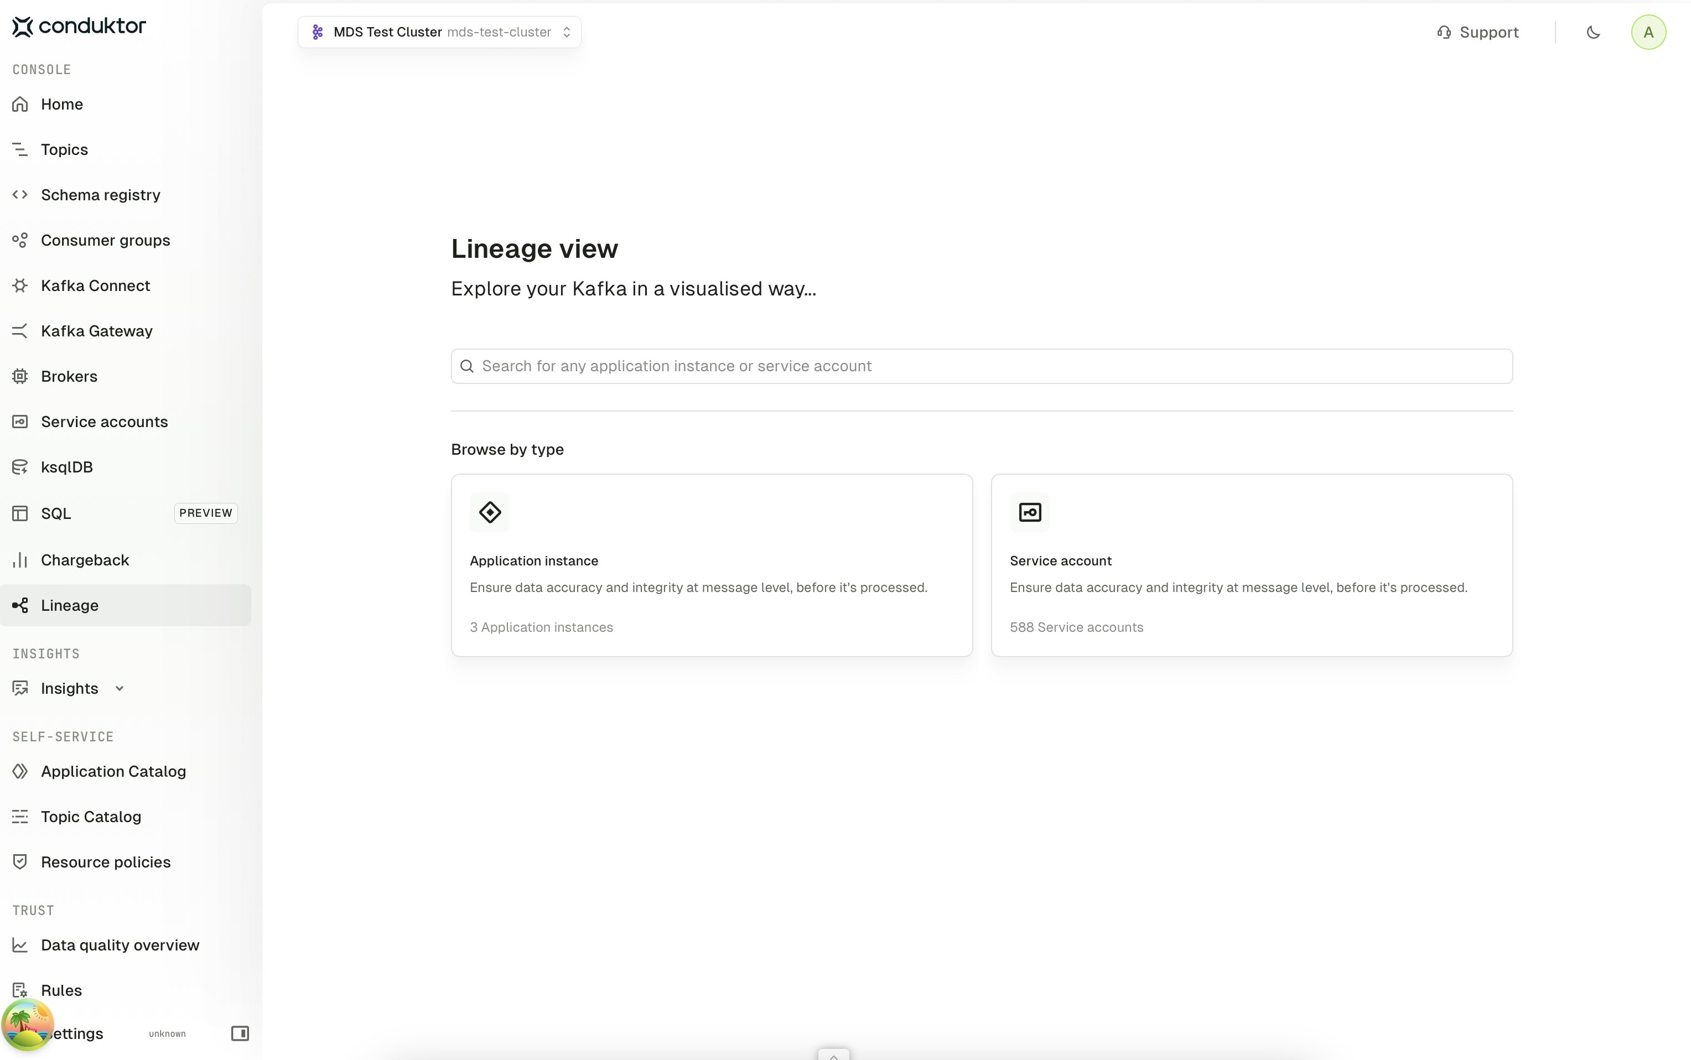This screenshot has width=1691, height=1060.
Task: Click the Kafka Connect icon
Action: click(x=20, y=285)
